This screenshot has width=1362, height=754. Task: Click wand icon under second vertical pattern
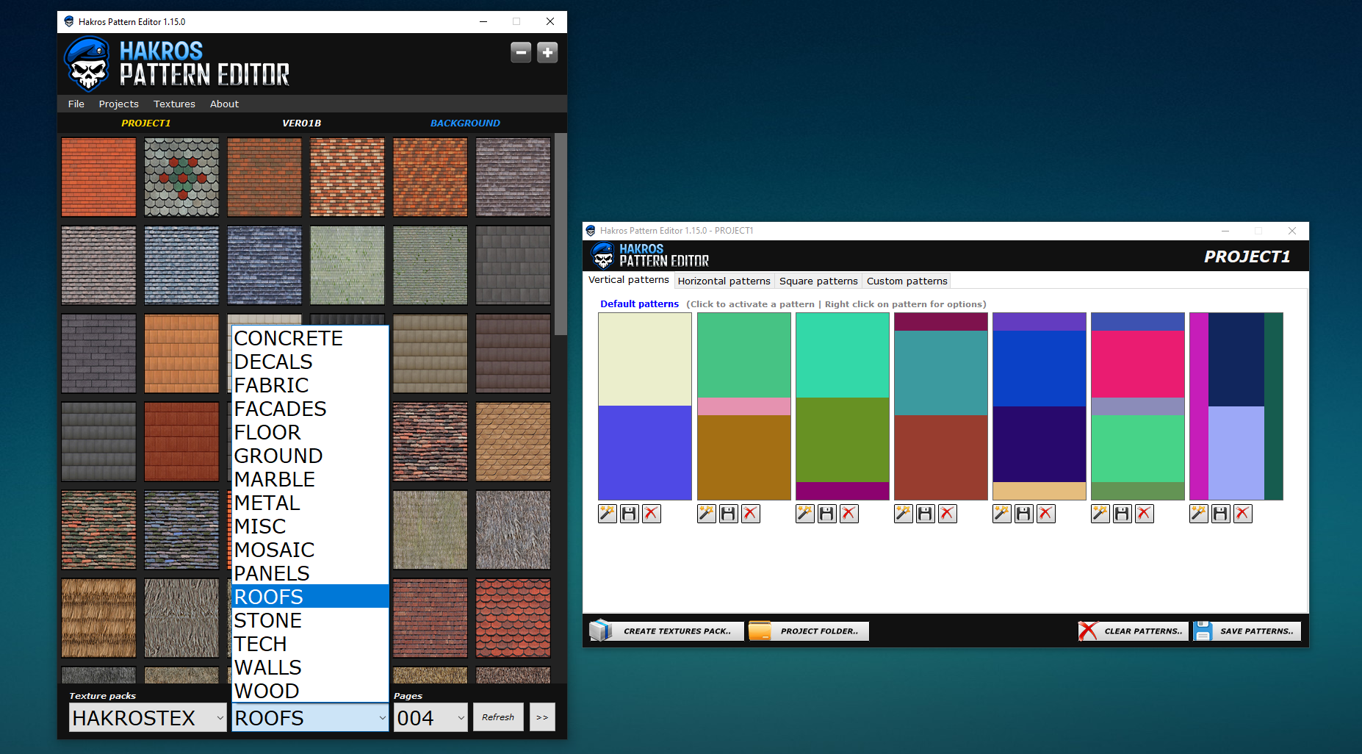[x=707, y=514]
